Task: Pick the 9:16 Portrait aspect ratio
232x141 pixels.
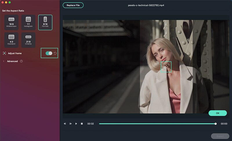Action: click(x=45, y=23)
